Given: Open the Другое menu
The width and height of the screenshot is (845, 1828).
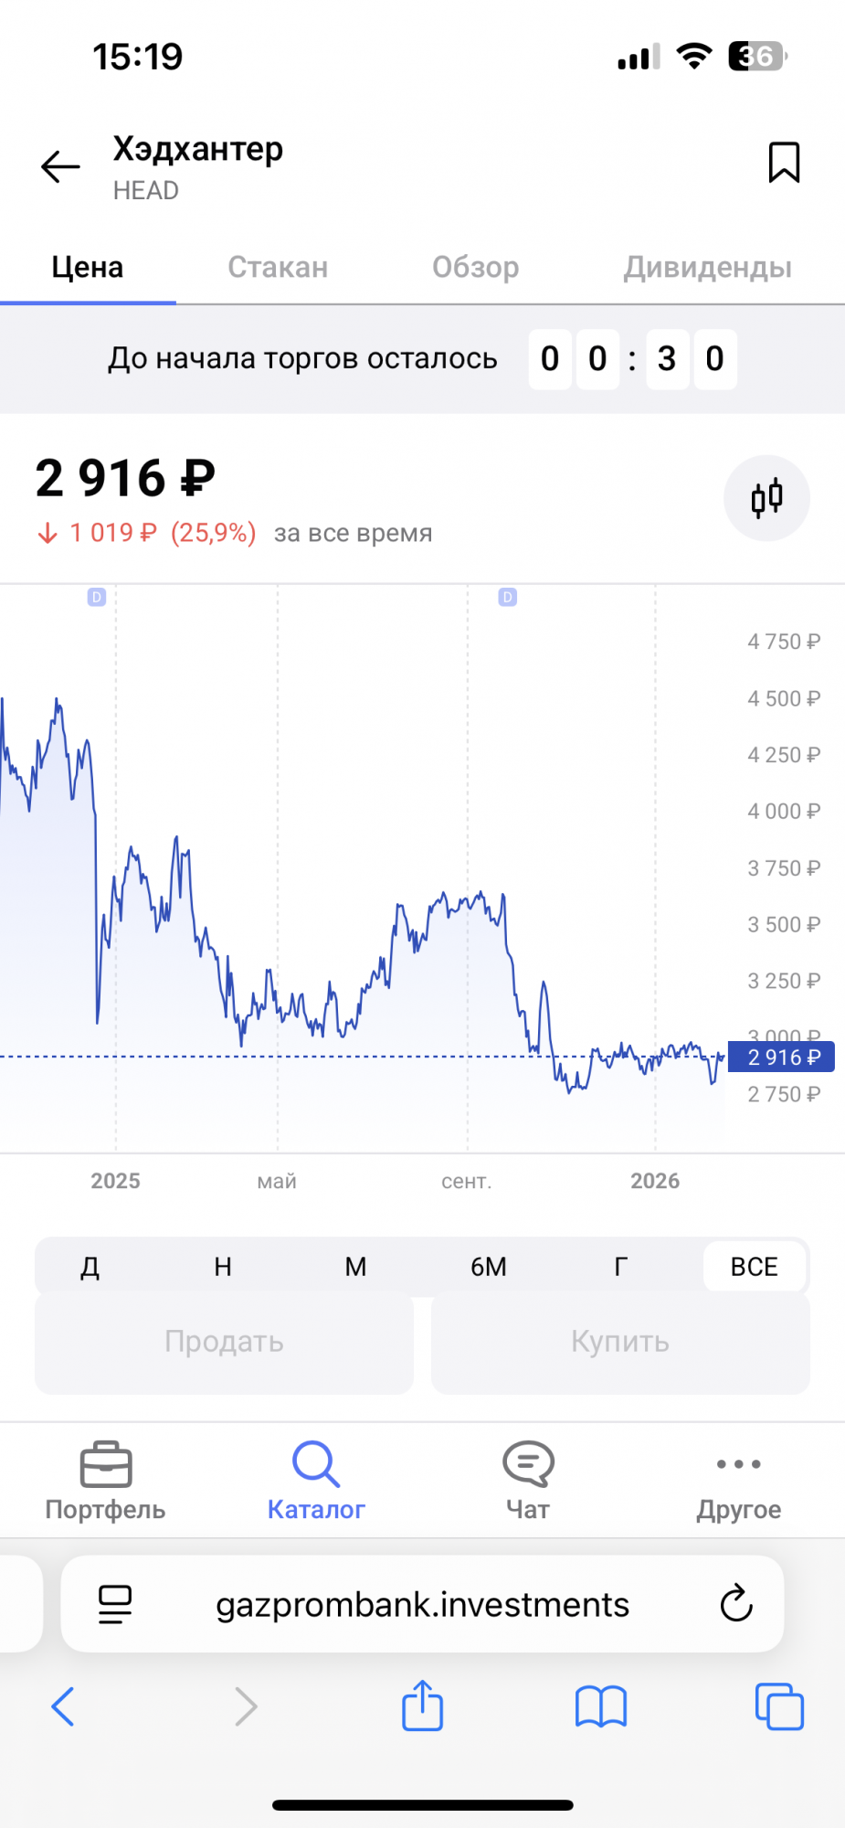Looking at the screenshot, I should pyautogui.click(x=738, y=1481).
